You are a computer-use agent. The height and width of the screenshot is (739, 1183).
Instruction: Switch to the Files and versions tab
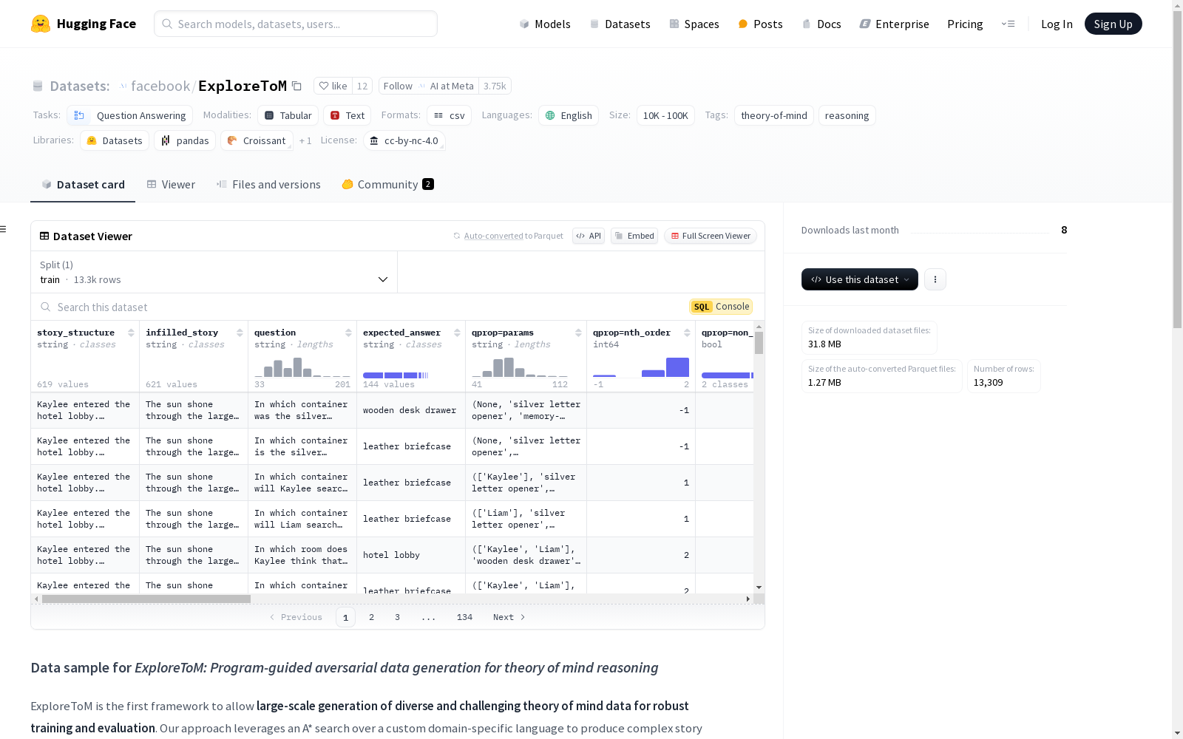(x=268, y=185)
